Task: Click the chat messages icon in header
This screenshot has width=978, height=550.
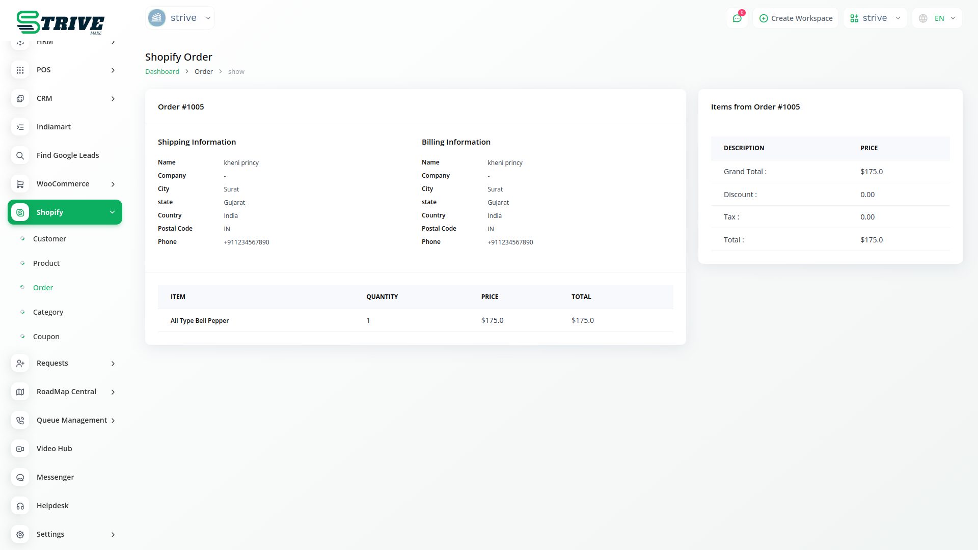Action: [x=737, y=18]
